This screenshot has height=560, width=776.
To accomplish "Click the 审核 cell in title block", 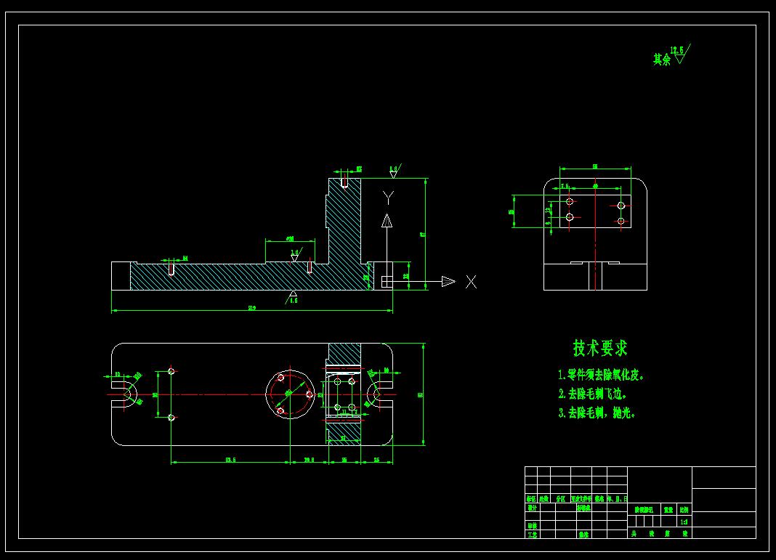I will coord(532,526).
